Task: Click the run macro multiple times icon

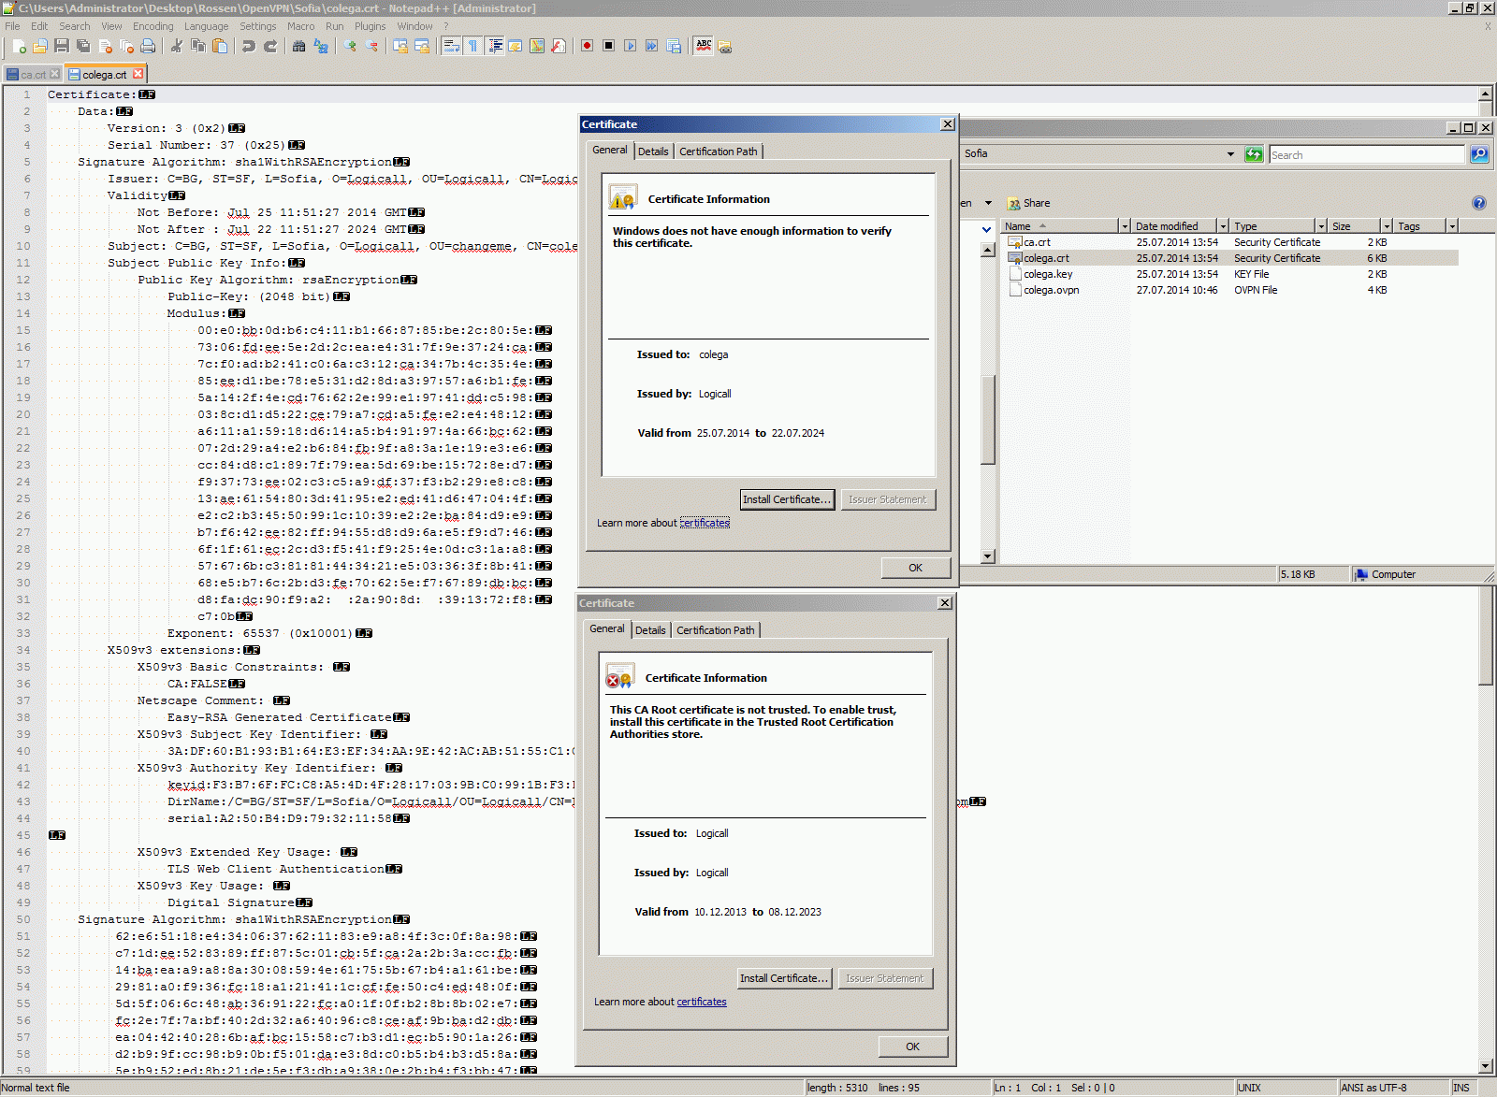Action: (x=652, y=46)
